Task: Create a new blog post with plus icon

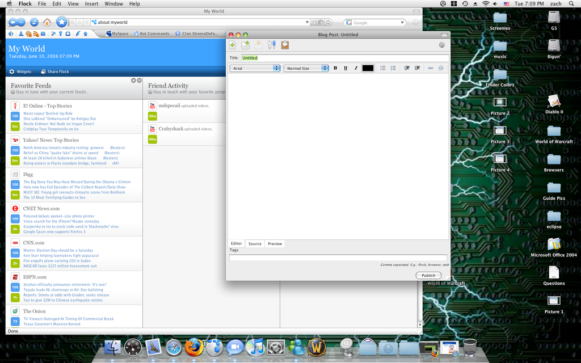Action: click(232, 45)
